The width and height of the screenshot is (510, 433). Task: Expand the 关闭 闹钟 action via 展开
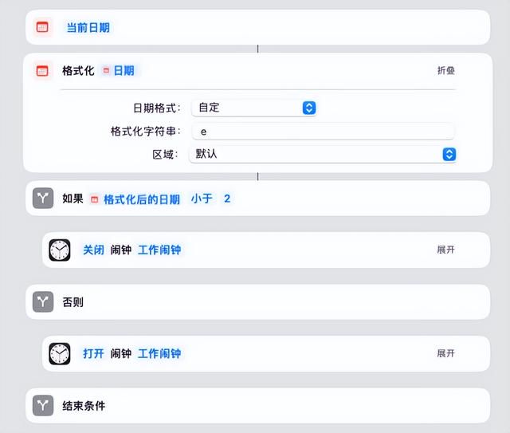coord(446,250)
